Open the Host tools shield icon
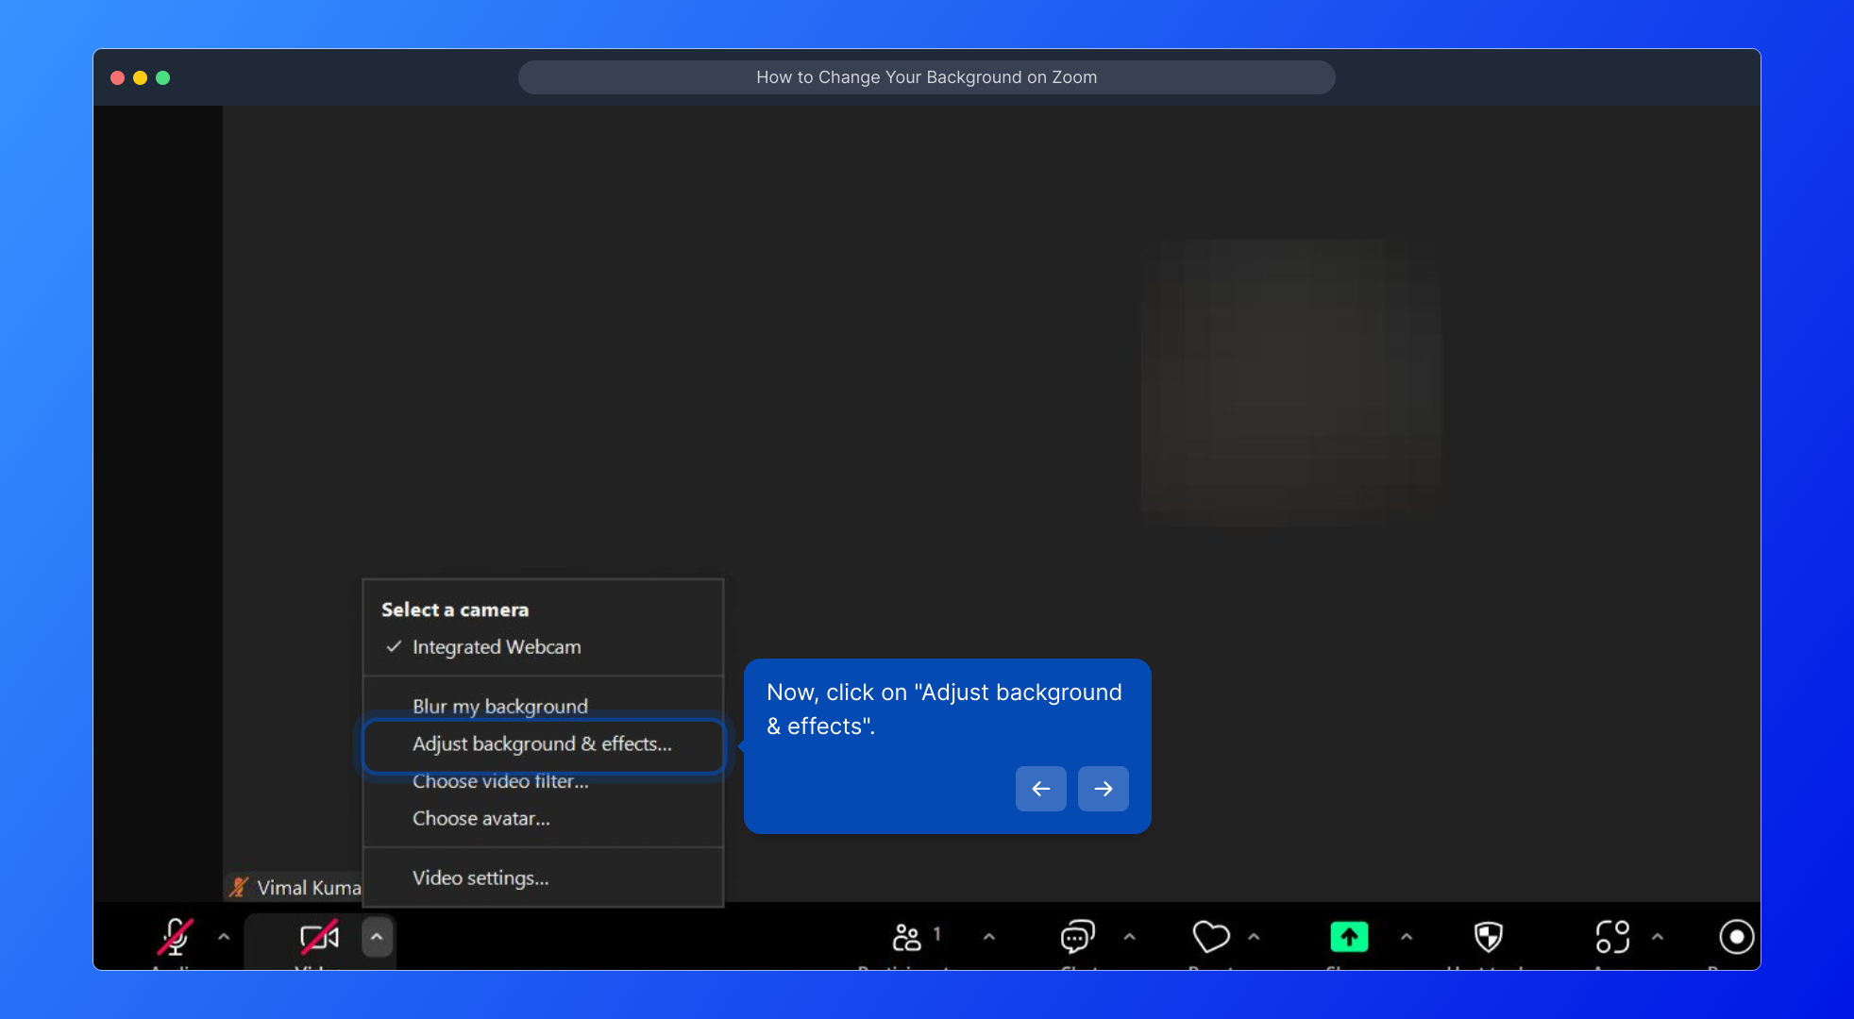Screen dimensions: 1854x1019 tap(1488, 937)
